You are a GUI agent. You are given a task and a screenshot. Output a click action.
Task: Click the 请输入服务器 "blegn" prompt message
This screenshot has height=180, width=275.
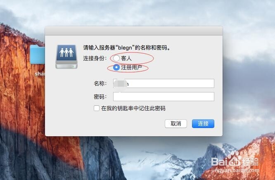coord(127,48)
